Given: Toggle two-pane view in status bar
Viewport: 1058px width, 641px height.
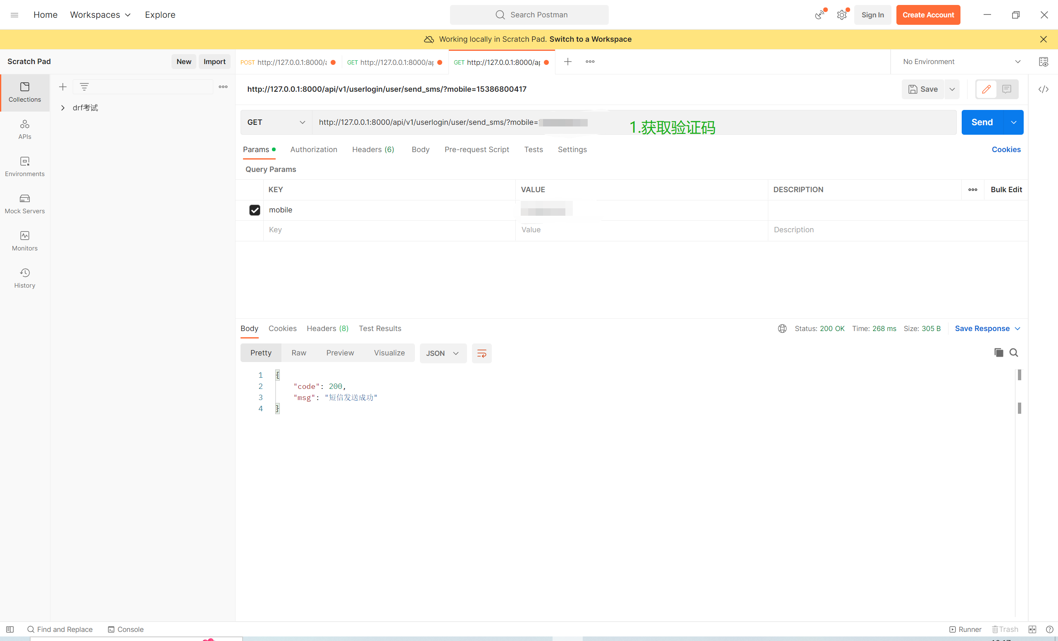Looking at the screenshot, I should (x=1032, y=629).
